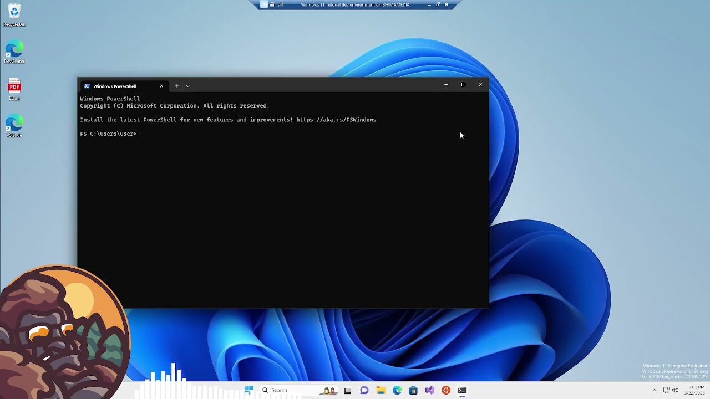This screenshot has width=710, height=399.
Task: Close the Windows PowerShell tab
Action: pos(161,86)
